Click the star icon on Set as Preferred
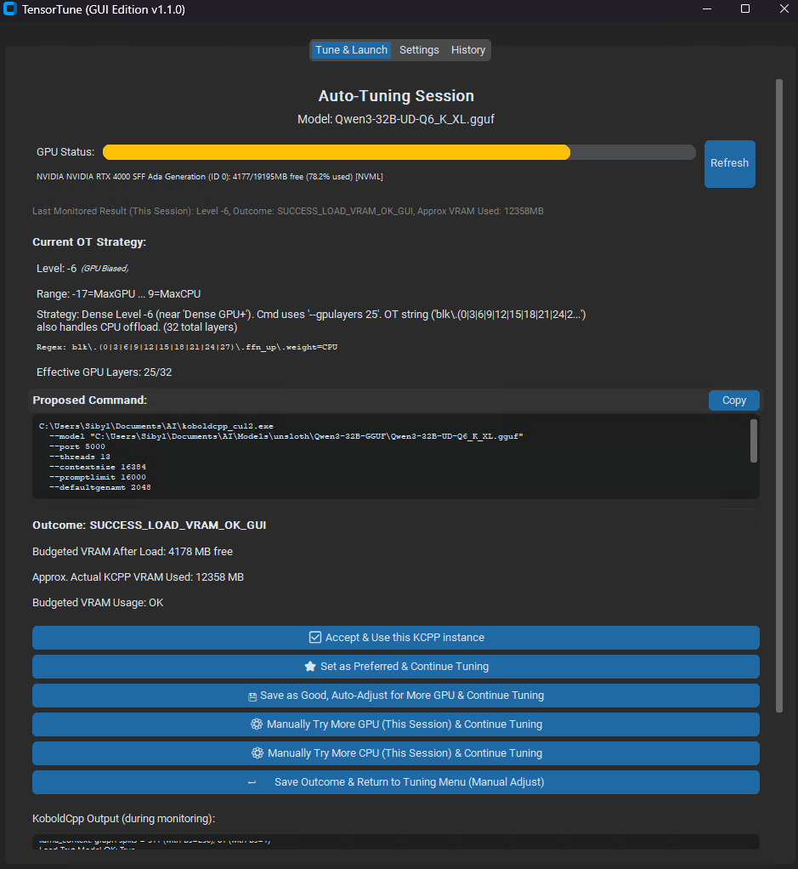 point(310,666)
